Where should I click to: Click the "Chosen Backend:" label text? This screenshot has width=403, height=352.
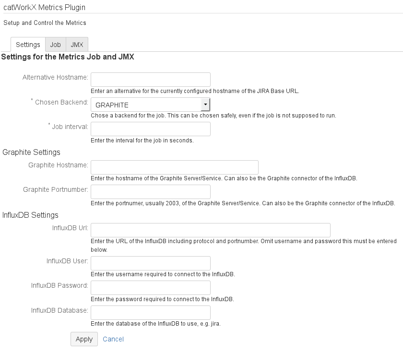point(61,102)
